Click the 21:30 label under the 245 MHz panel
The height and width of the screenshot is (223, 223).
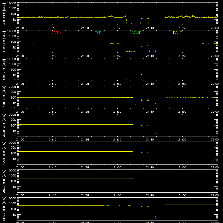117,28
